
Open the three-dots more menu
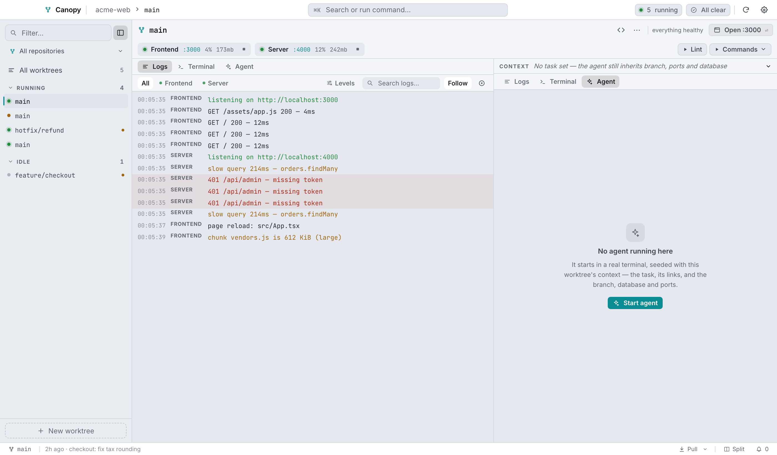click(637, 30)
